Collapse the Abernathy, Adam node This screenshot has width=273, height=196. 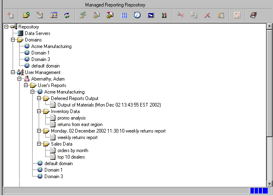tap(19, 79)
